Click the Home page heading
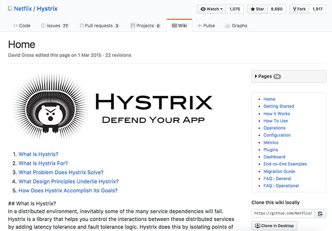Image resolution: width=332 pixels, height=231 pixels. tap(22, 45)
